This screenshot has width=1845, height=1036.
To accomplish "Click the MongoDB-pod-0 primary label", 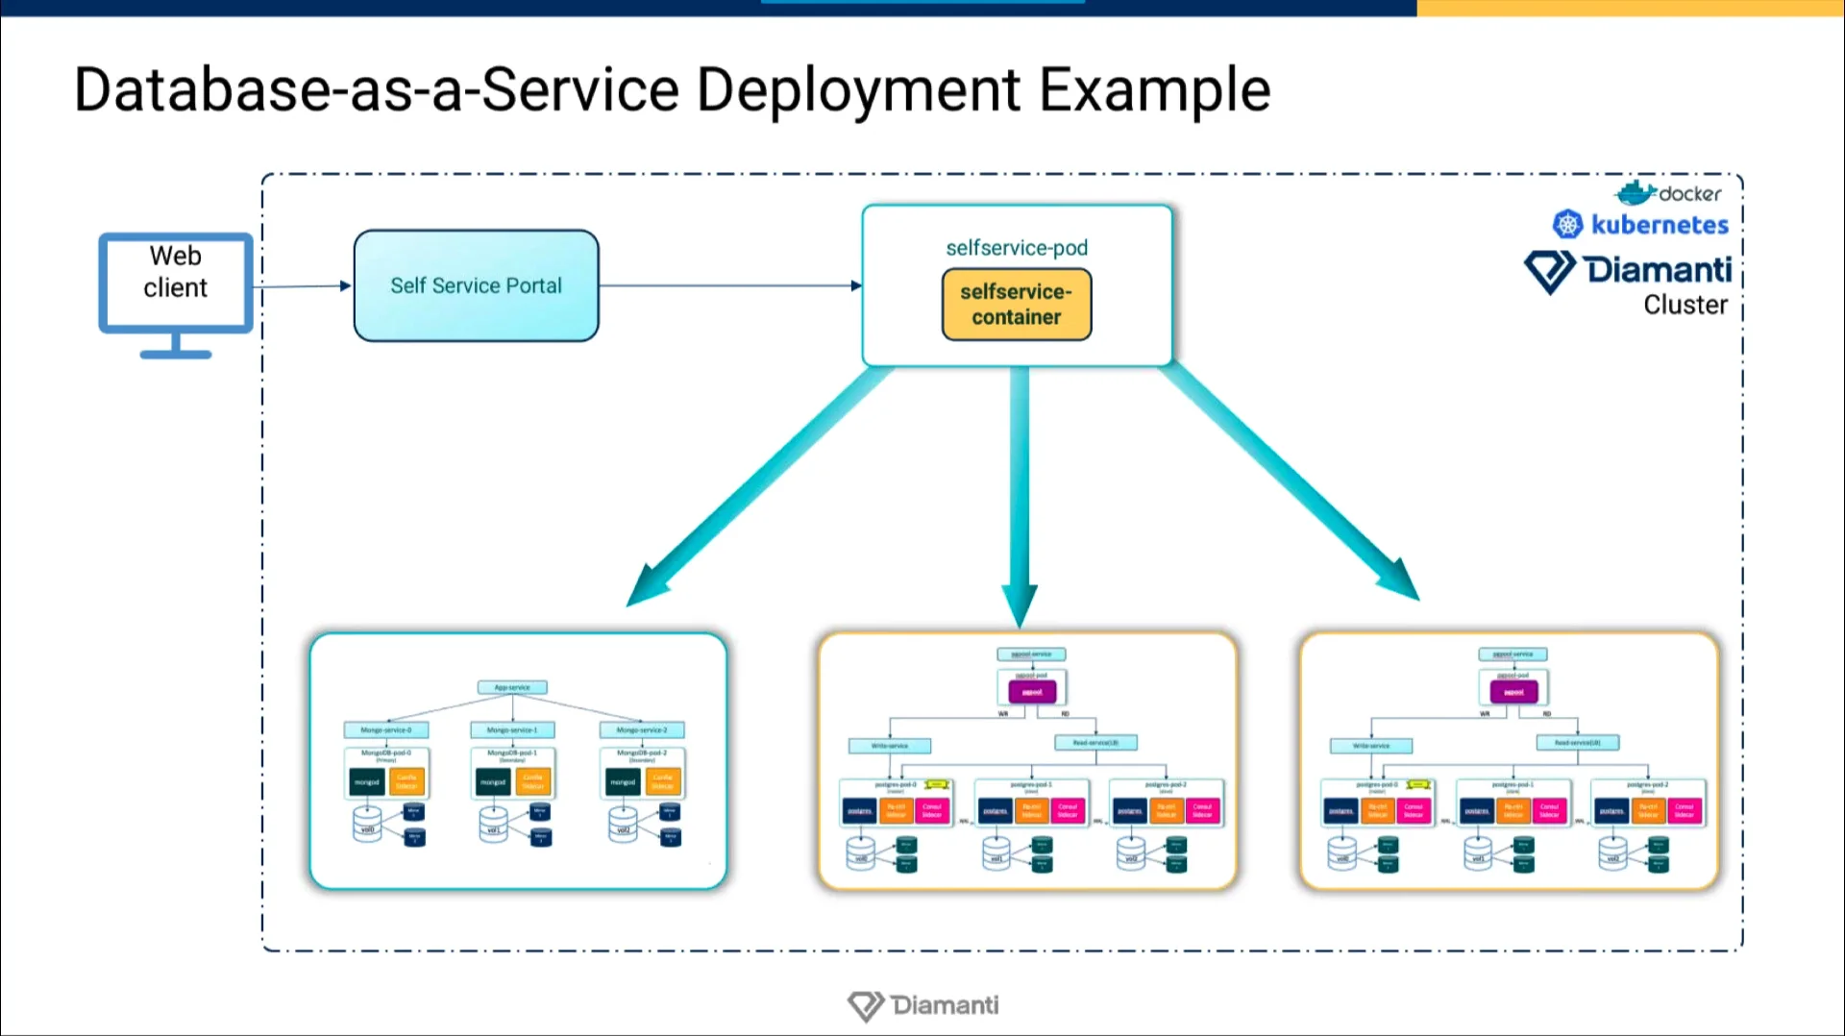I will (x=386, y=755).
